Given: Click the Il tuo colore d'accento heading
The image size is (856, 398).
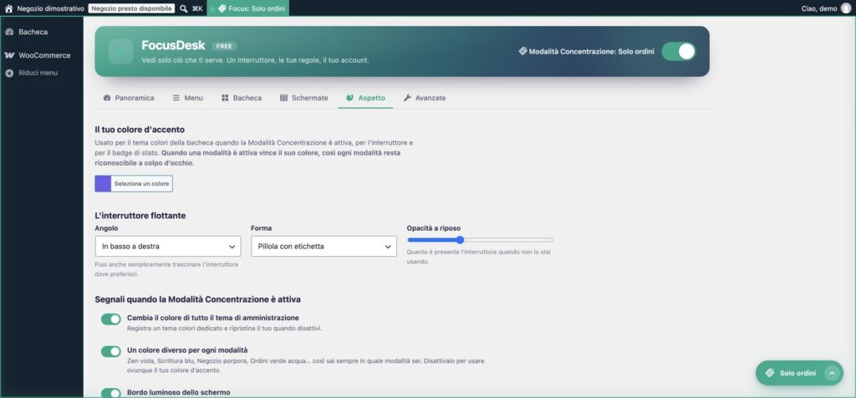Looking at the screenshot, I should coord(140,130).
